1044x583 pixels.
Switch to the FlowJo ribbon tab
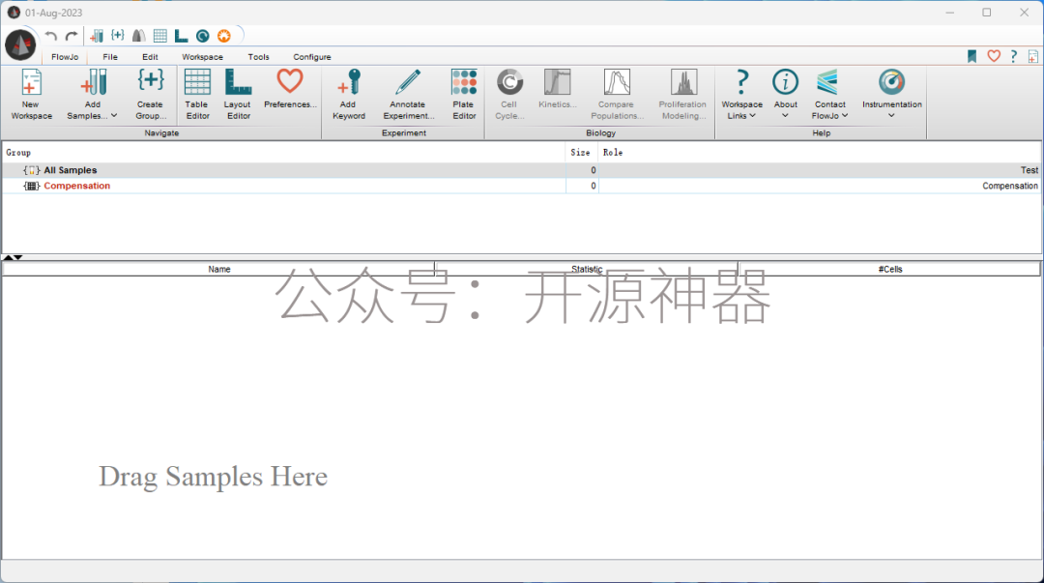(x=65, y=57)
